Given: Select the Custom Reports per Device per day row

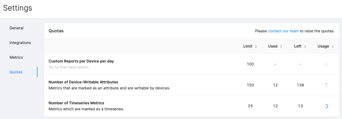Looking at the screenshot, I should 81,61.
